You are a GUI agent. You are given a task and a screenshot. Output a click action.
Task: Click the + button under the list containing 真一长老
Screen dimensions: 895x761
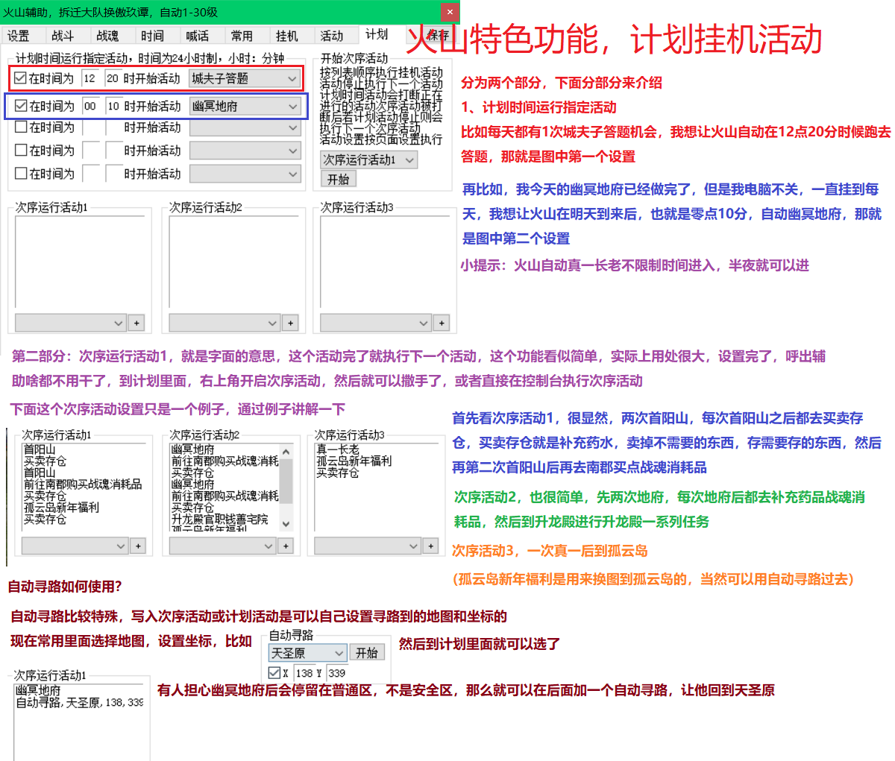(x=430, y=546)
